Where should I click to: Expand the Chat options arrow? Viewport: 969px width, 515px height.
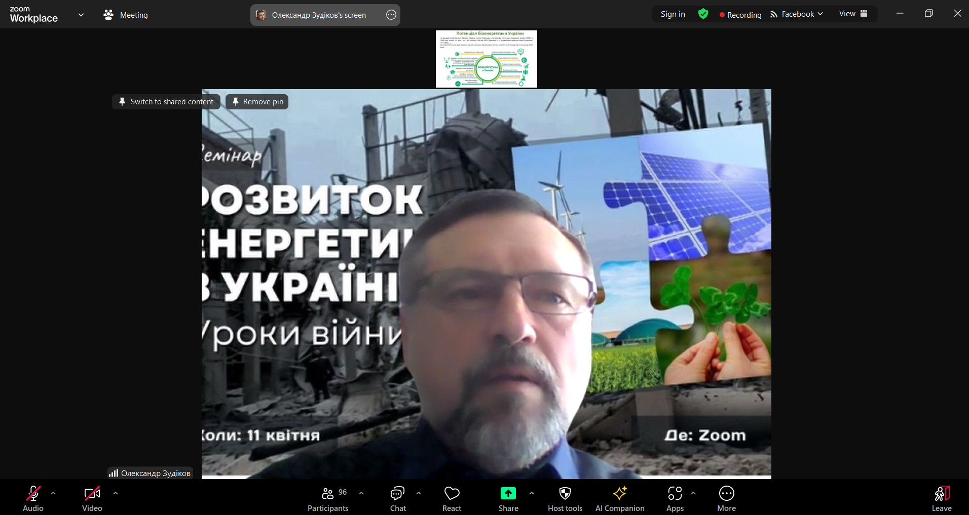coord(419,493)
